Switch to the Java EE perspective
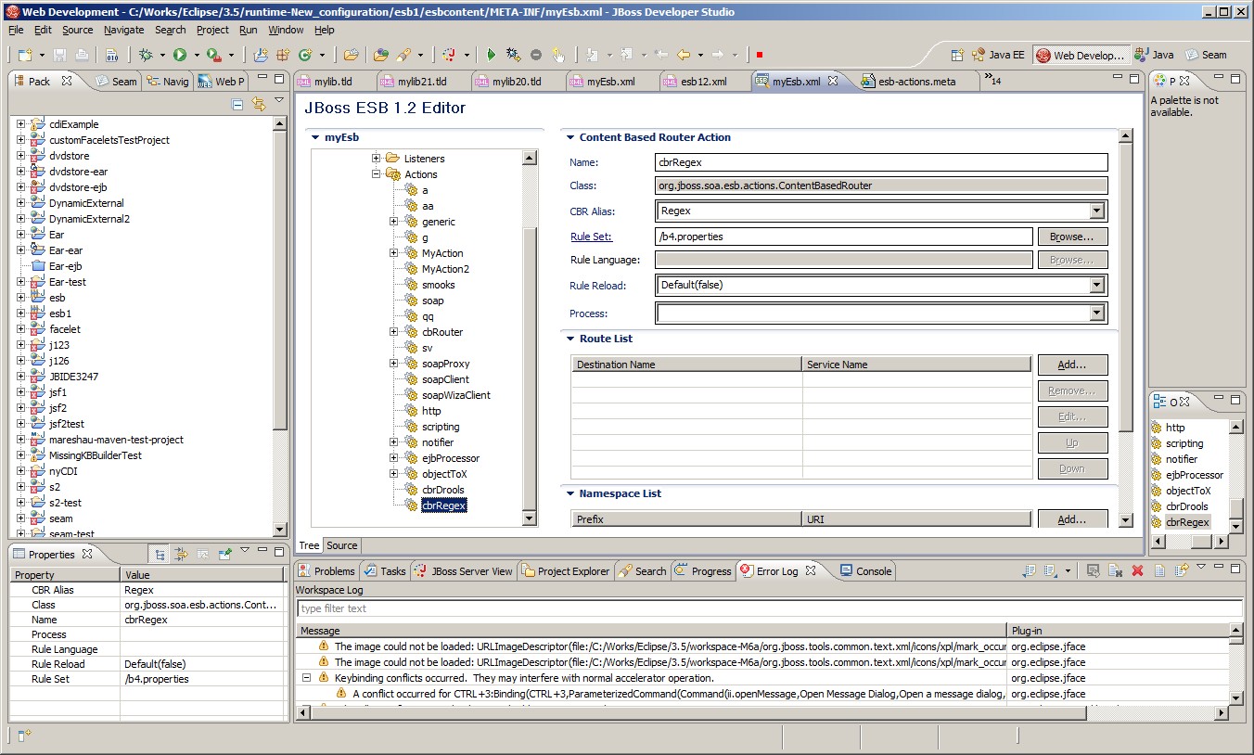The width and height of the screenshot is (1254, 755). 998,56
